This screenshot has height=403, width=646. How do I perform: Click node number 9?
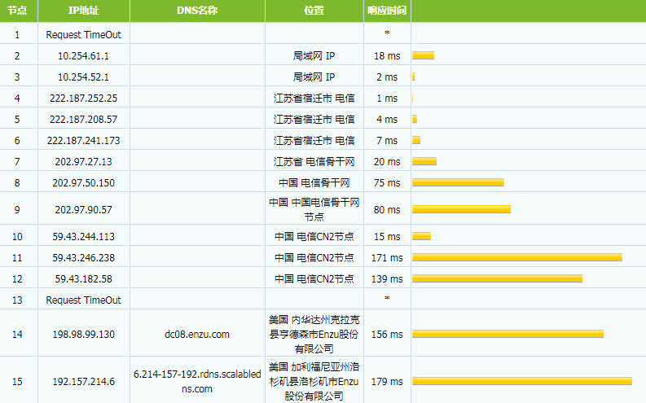[17, 210]
